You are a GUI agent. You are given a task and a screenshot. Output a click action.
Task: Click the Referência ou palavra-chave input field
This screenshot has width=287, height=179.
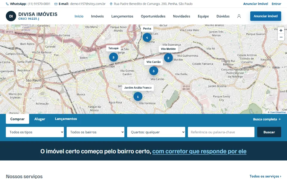pyautogui.click(x=221, y=132)
